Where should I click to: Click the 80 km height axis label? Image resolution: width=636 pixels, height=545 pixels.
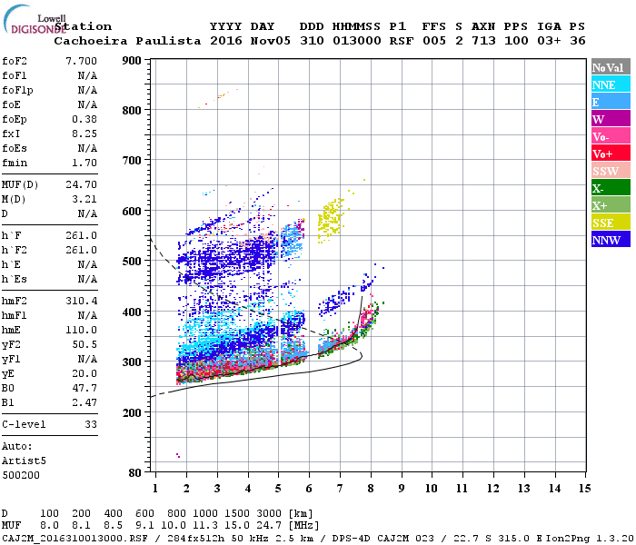(x=134, y=473)
